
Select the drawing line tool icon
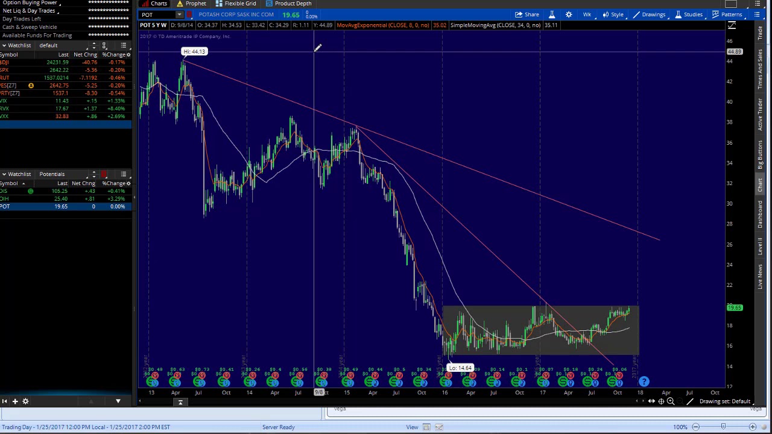[690, 401]
